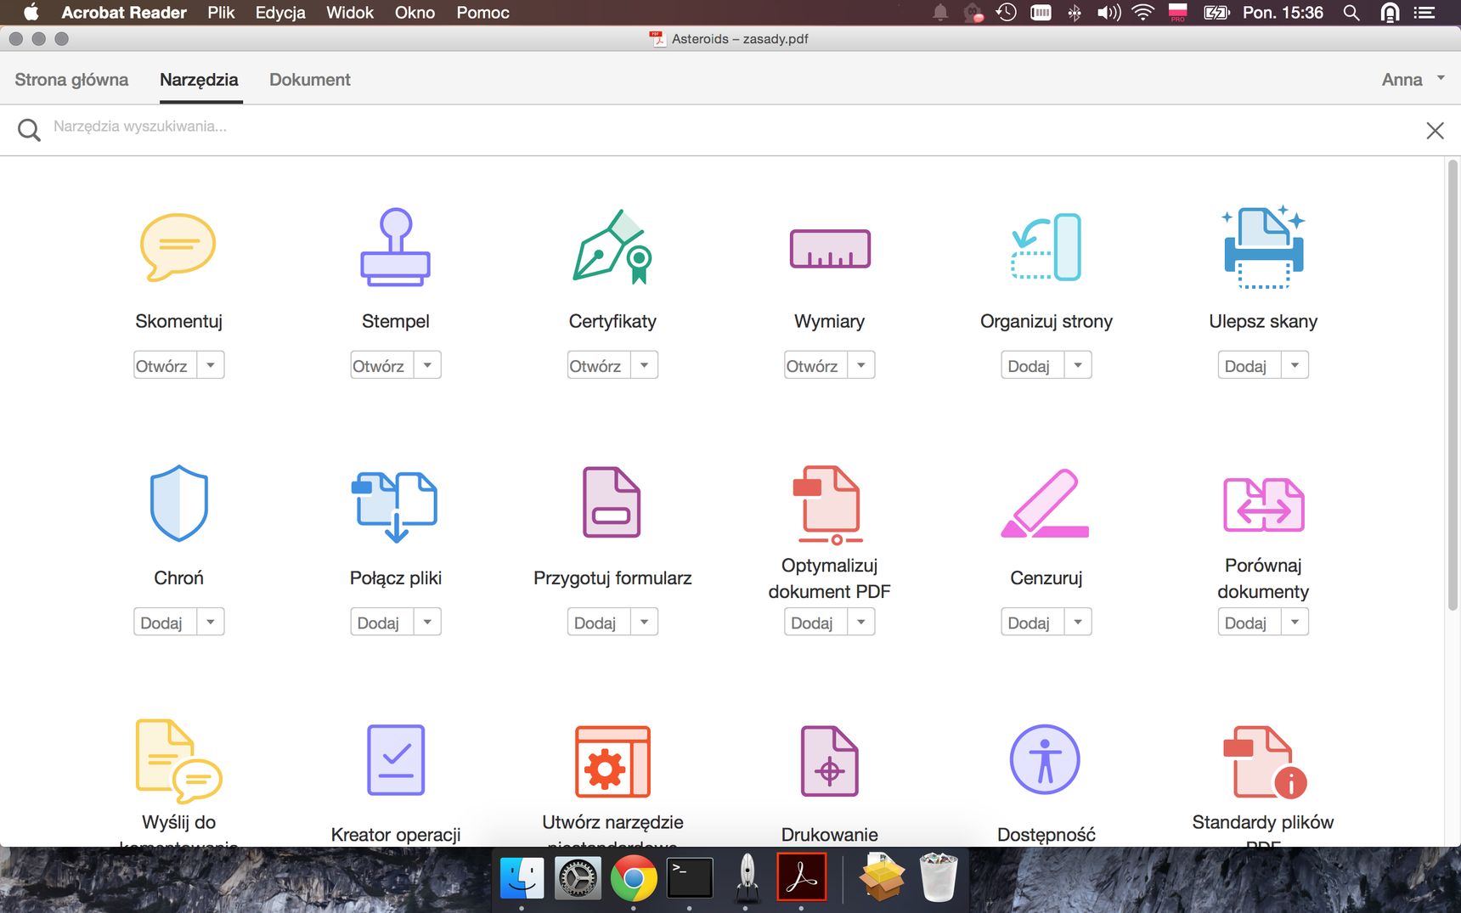This screenshot has height=913, width=1461.
Task: Launch Google Chrome from the Dock
Action: tap(634, 878)
